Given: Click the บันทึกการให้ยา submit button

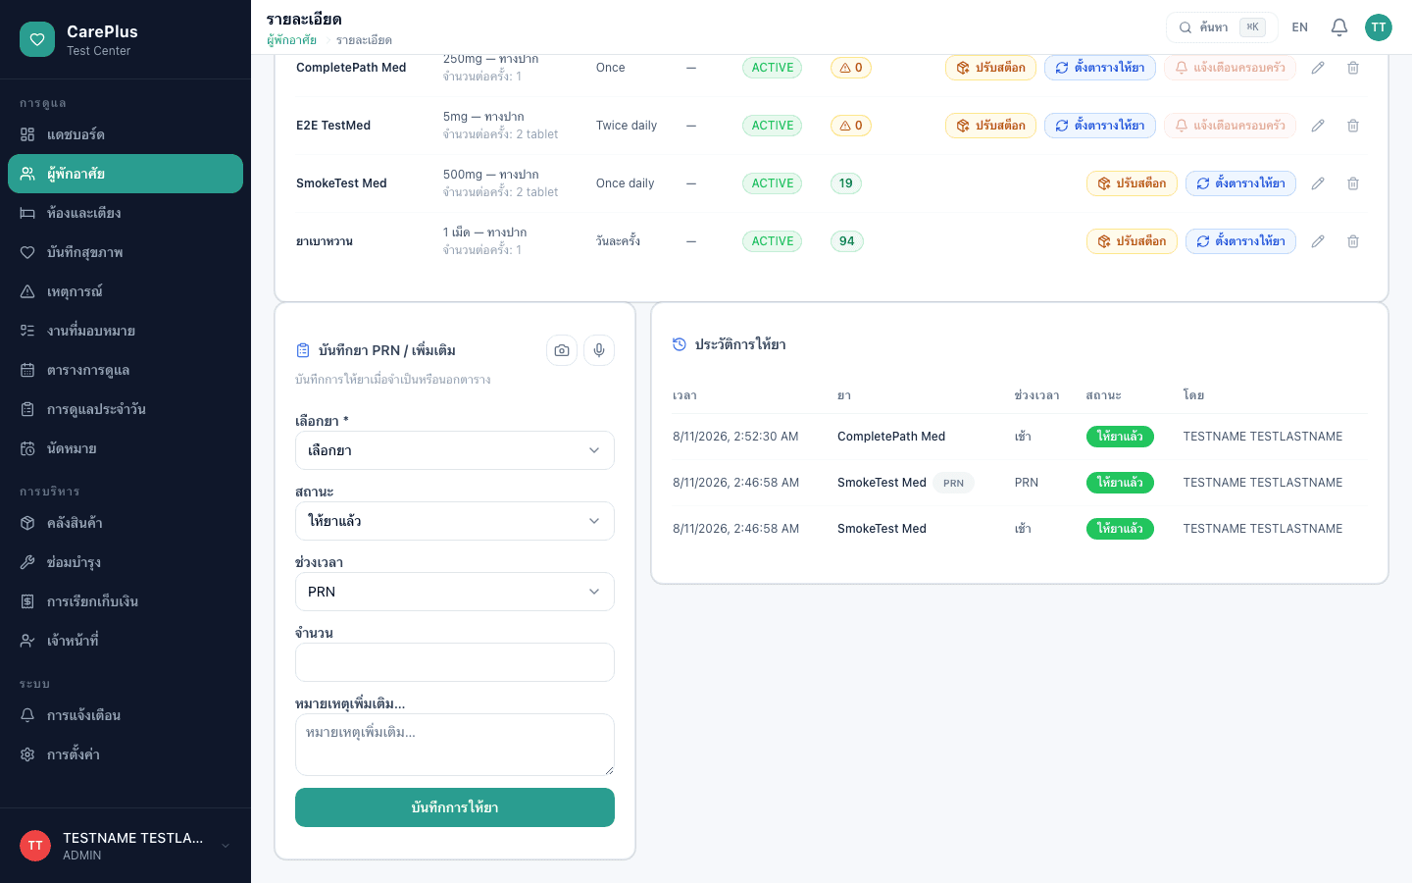Looking at the screenshot, I should (x=455, y=807).
